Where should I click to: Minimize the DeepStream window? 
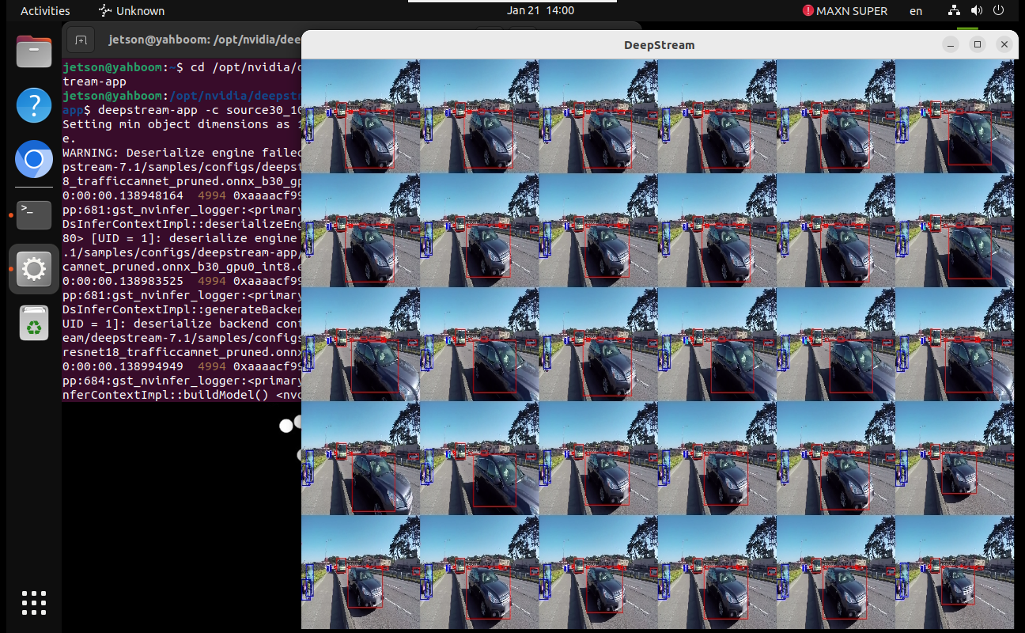(951, 45)
